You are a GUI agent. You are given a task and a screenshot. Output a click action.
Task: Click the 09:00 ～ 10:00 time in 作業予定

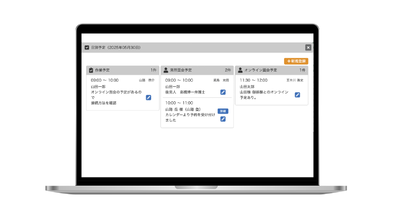(x=105, y=80)
